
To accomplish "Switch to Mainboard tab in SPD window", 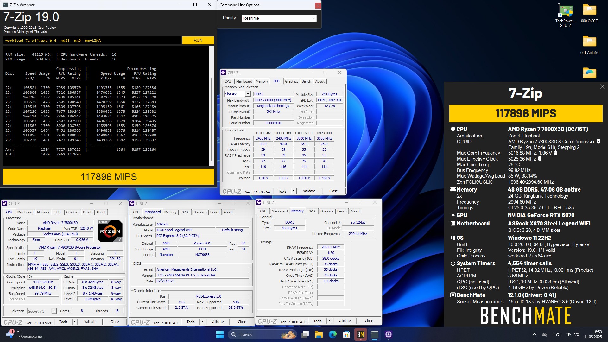I will click(x=244, y=81).
